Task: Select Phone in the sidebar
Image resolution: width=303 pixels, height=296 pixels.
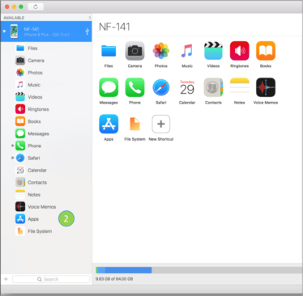Action: pos(46,146)
